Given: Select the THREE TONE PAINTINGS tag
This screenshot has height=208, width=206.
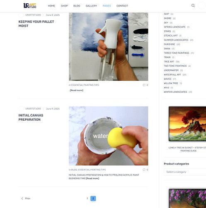Looking at the screenshot, I should pos(177,53).
